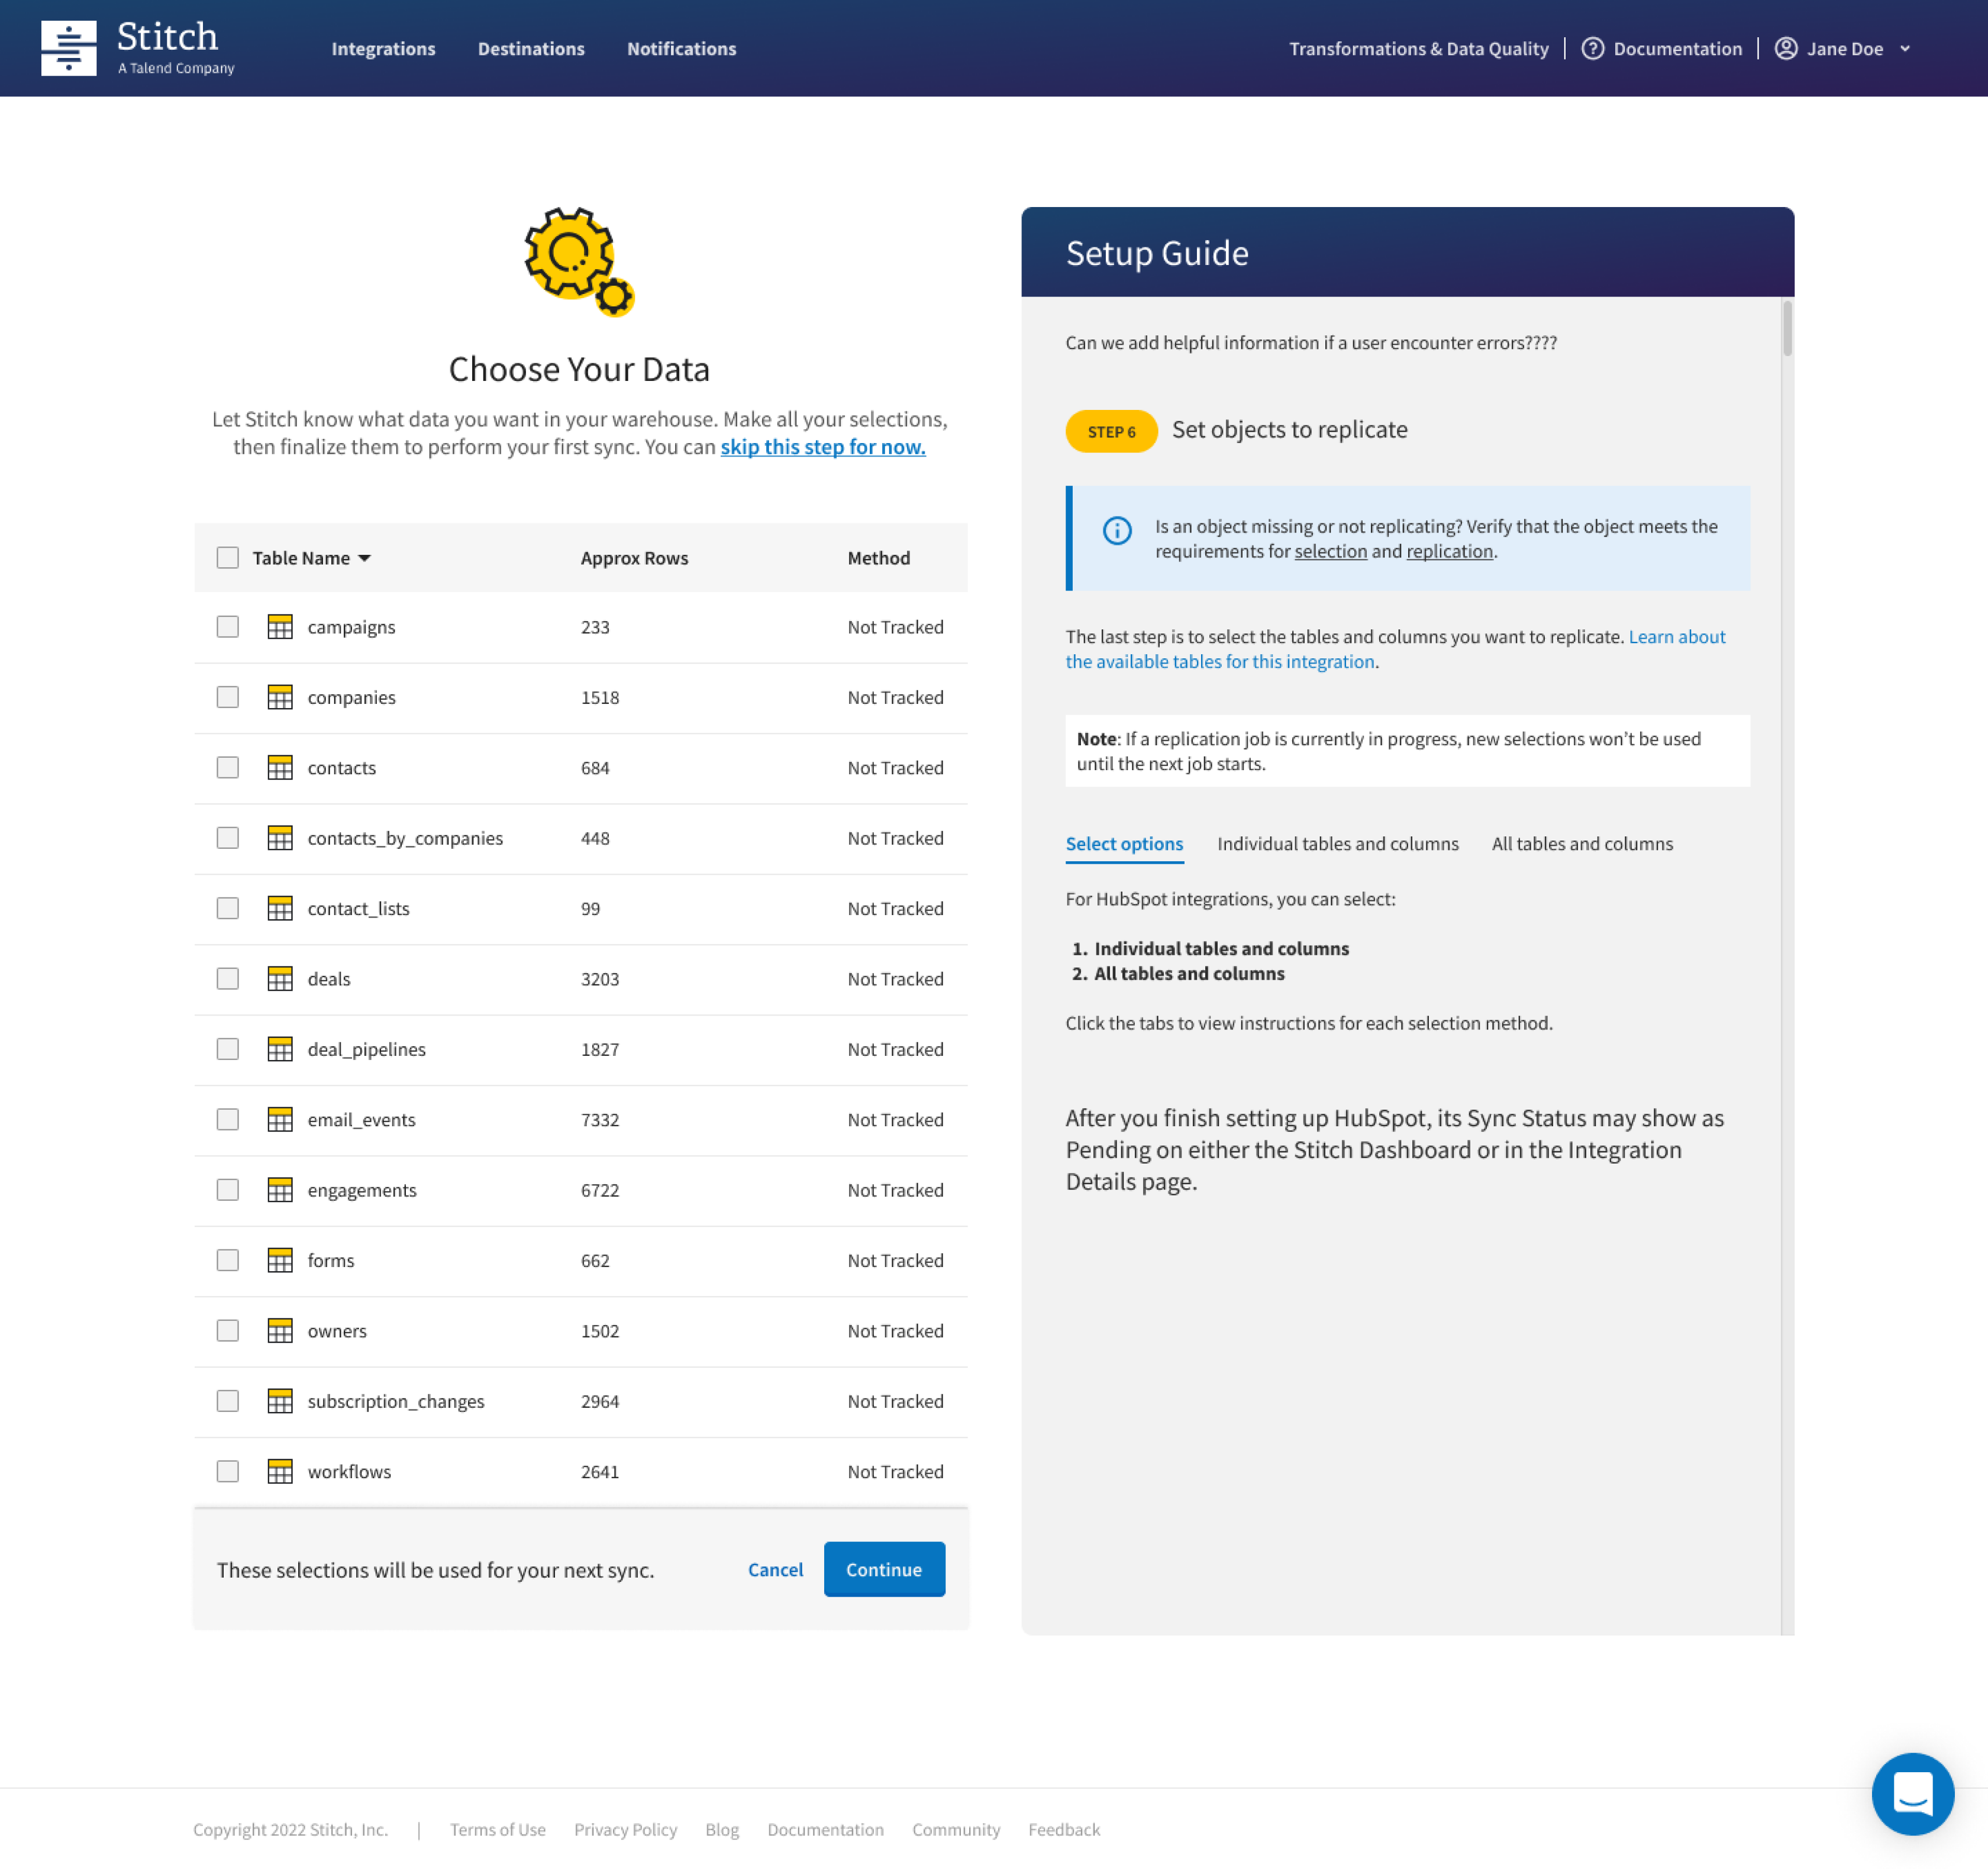Click the campaigns table icon
The image size is (1988, 1869).
tap(280, 627)
